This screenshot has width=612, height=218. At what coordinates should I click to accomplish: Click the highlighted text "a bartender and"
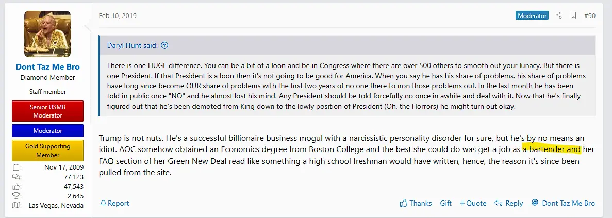(x=552, y=149)
